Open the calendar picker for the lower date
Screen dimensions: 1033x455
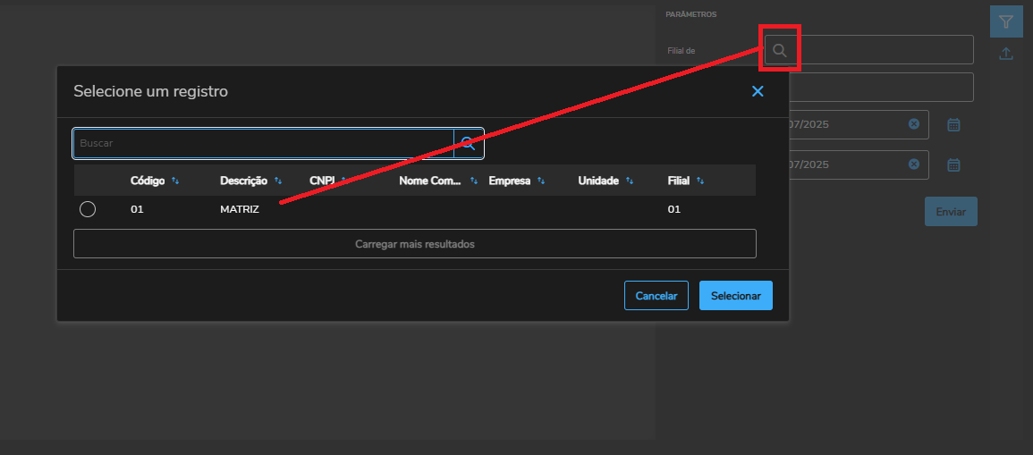pyautogui.click(x=953, y=165)
